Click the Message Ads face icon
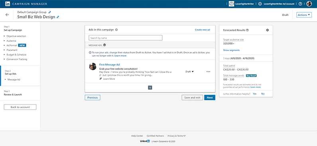 pyautogui.click(x=104, y=45)
